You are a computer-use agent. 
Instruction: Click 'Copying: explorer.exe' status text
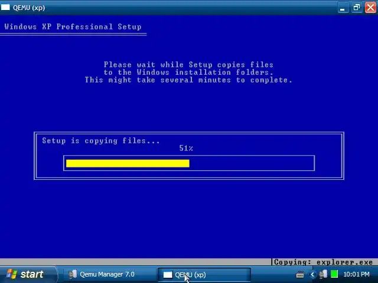pos(323,262)
